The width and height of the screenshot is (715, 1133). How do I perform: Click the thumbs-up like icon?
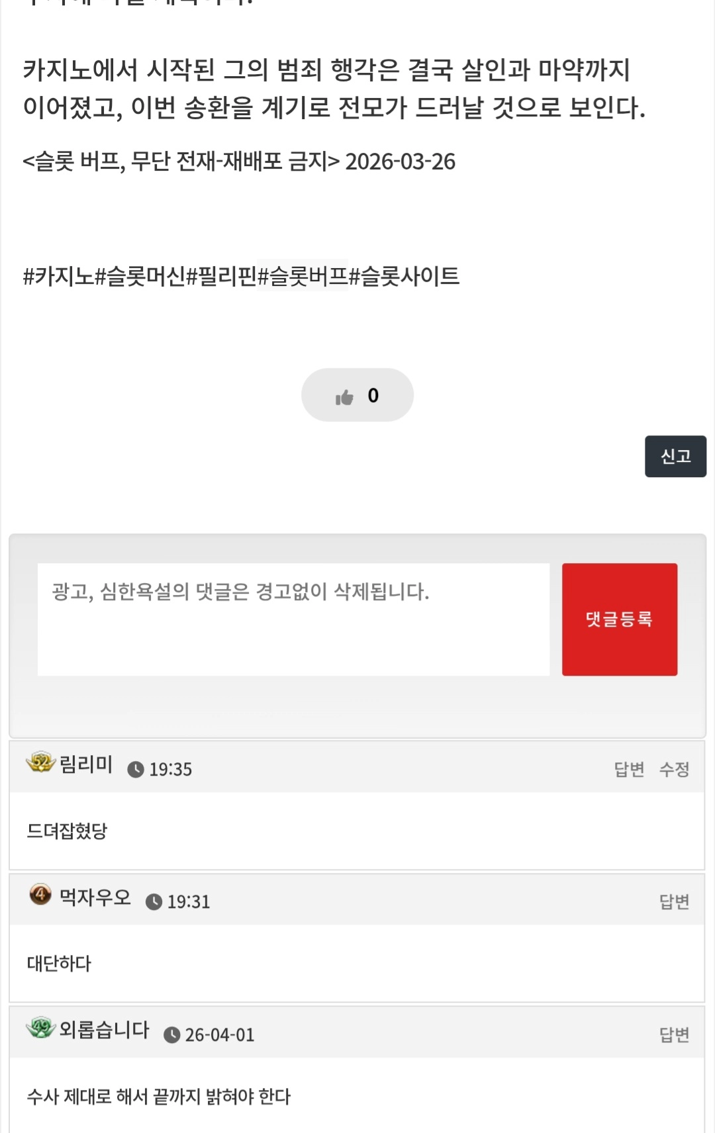coord(344,397)
